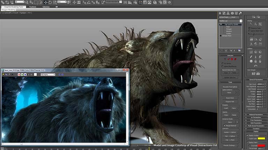Switch to the Selection ribbon tab
268x150 pixels.
click(x=46, y=7)
